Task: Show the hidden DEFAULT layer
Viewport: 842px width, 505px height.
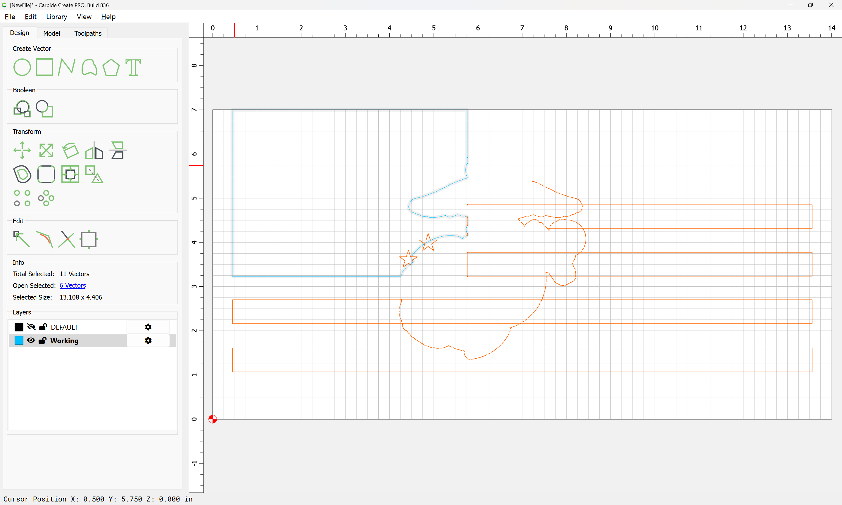Action: (x=31, y=327)
